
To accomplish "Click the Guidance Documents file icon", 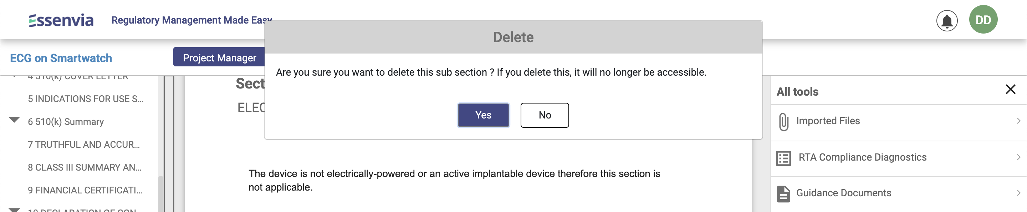I will (783, 194).
